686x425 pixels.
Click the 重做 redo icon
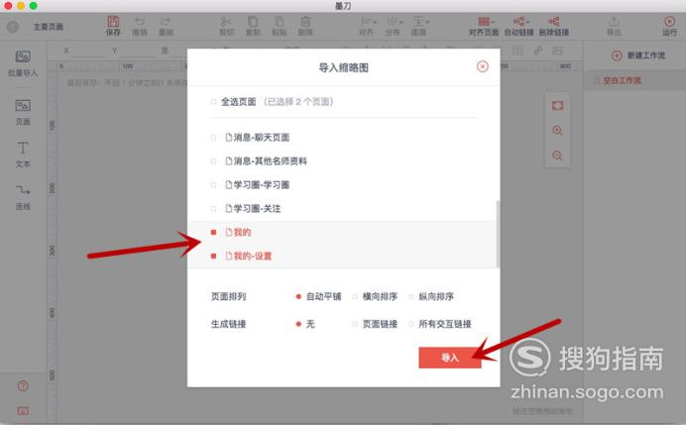[166, 22]
